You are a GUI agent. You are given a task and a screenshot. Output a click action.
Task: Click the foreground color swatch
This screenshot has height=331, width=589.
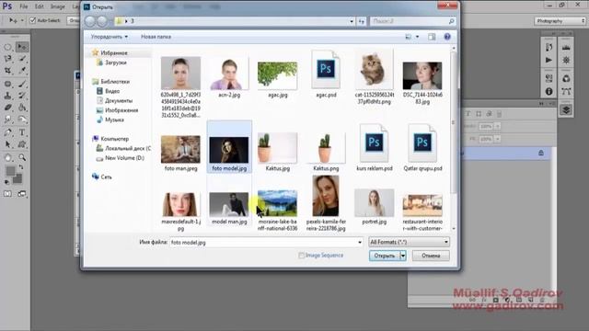pyautogui.click(x=10, y=171)
